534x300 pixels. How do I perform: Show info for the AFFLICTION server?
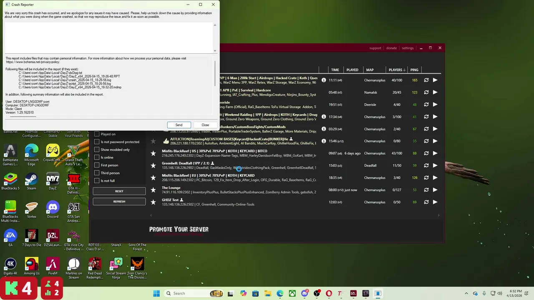pyautogui.click(x=324, y=141)
